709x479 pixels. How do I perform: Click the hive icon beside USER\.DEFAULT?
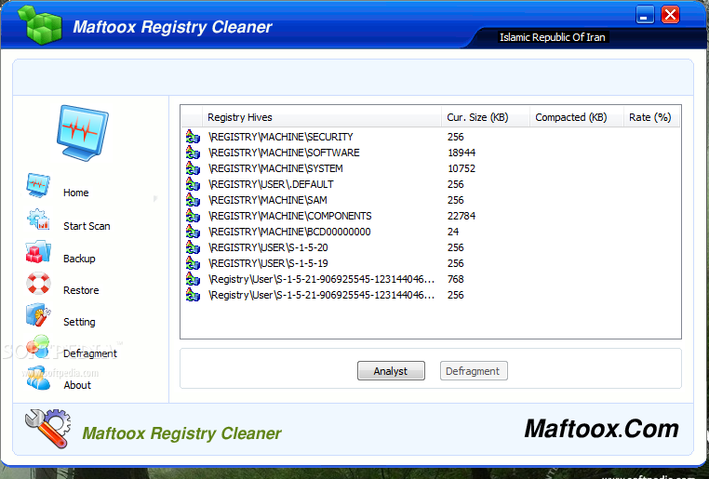(x=193, y=184)
